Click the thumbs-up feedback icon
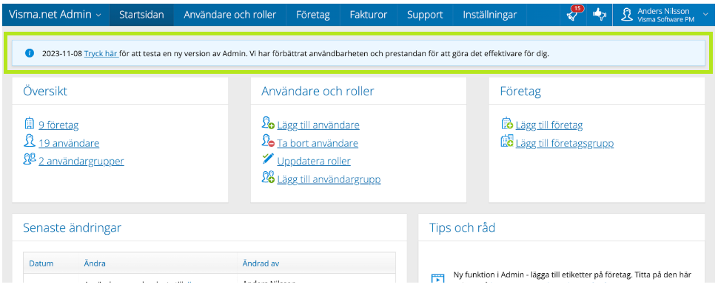718x290 pixels. click(x=600, y=15)
